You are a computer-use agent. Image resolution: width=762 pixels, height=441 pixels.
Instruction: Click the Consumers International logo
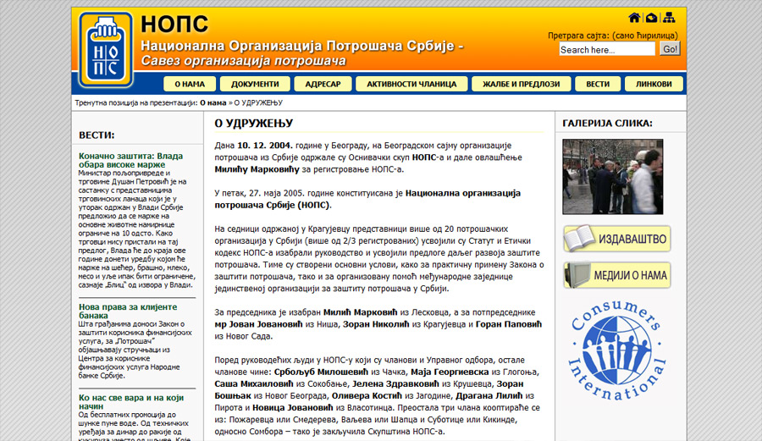616,350
